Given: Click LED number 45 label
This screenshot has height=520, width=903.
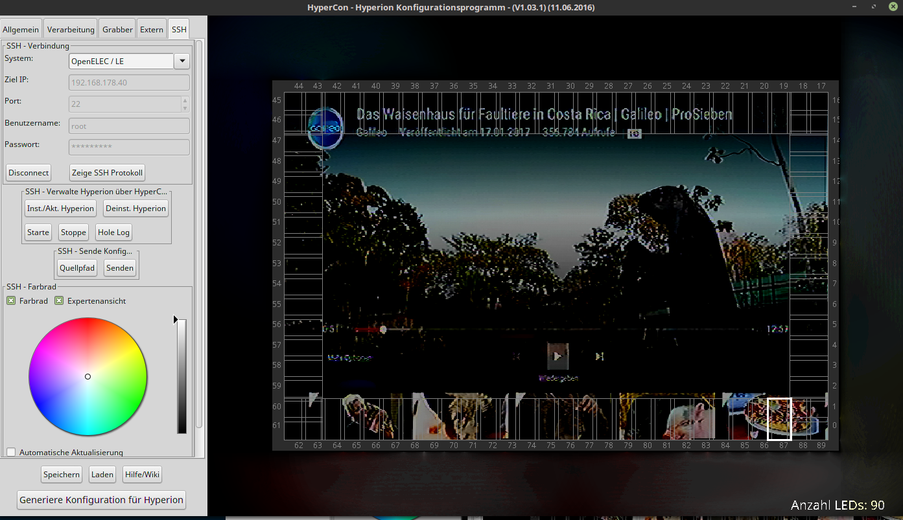Looking at the screenshot, I should [x=277, y=100].
